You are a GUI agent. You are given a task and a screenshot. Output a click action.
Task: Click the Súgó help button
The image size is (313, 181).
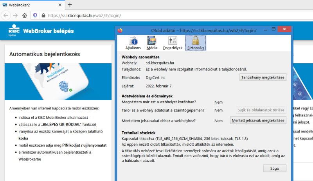(x=275, y=168)
